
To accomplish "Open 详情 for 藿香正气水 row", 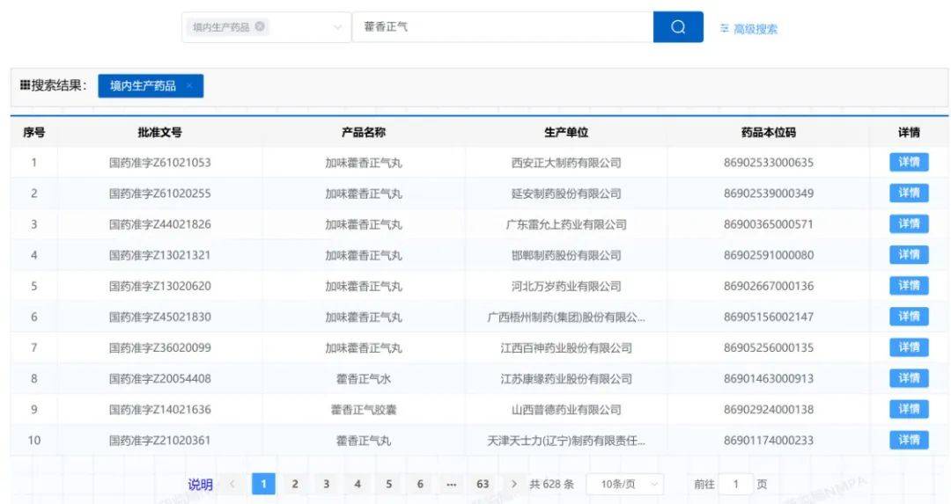I will point(909,378).
